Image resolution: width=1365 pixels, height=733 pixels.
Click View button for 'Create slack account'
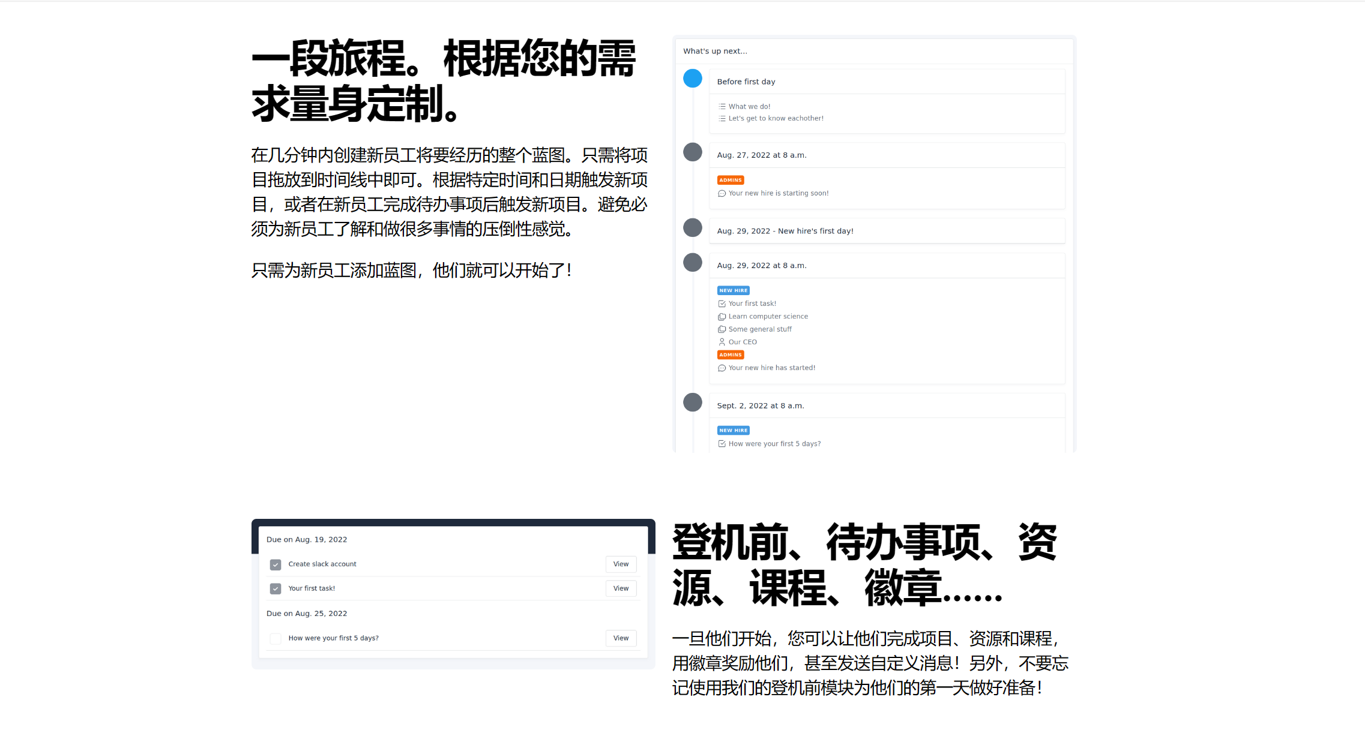[621, 564]
